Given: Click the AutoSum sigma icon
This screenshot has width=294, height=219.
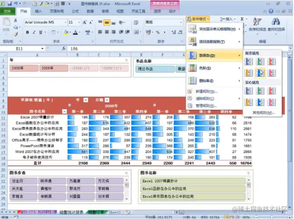Looking at the screenshot, I should click(242, 19).
